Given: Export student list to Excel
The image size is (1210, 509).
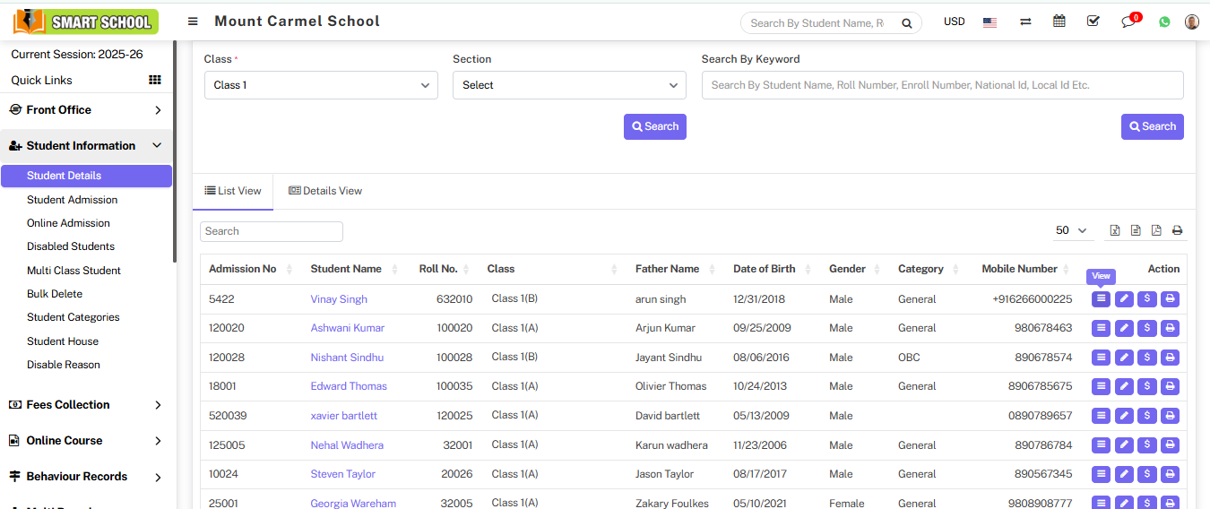Looking at the screenshot, I should tap(1115, 230).
